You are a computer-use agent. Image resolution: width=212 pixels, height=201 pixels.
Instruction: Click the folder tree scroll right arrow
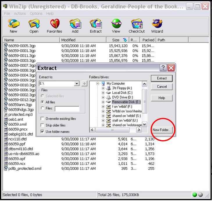tap(139, 130)
